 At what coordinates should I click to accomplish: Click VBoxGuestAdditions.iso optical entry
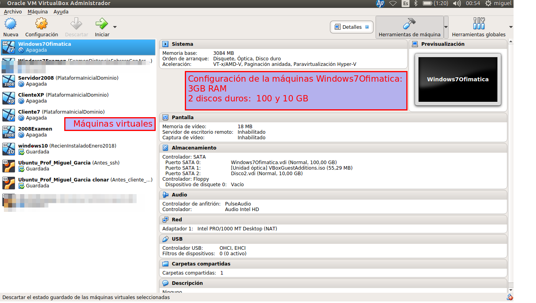[292, 168]
